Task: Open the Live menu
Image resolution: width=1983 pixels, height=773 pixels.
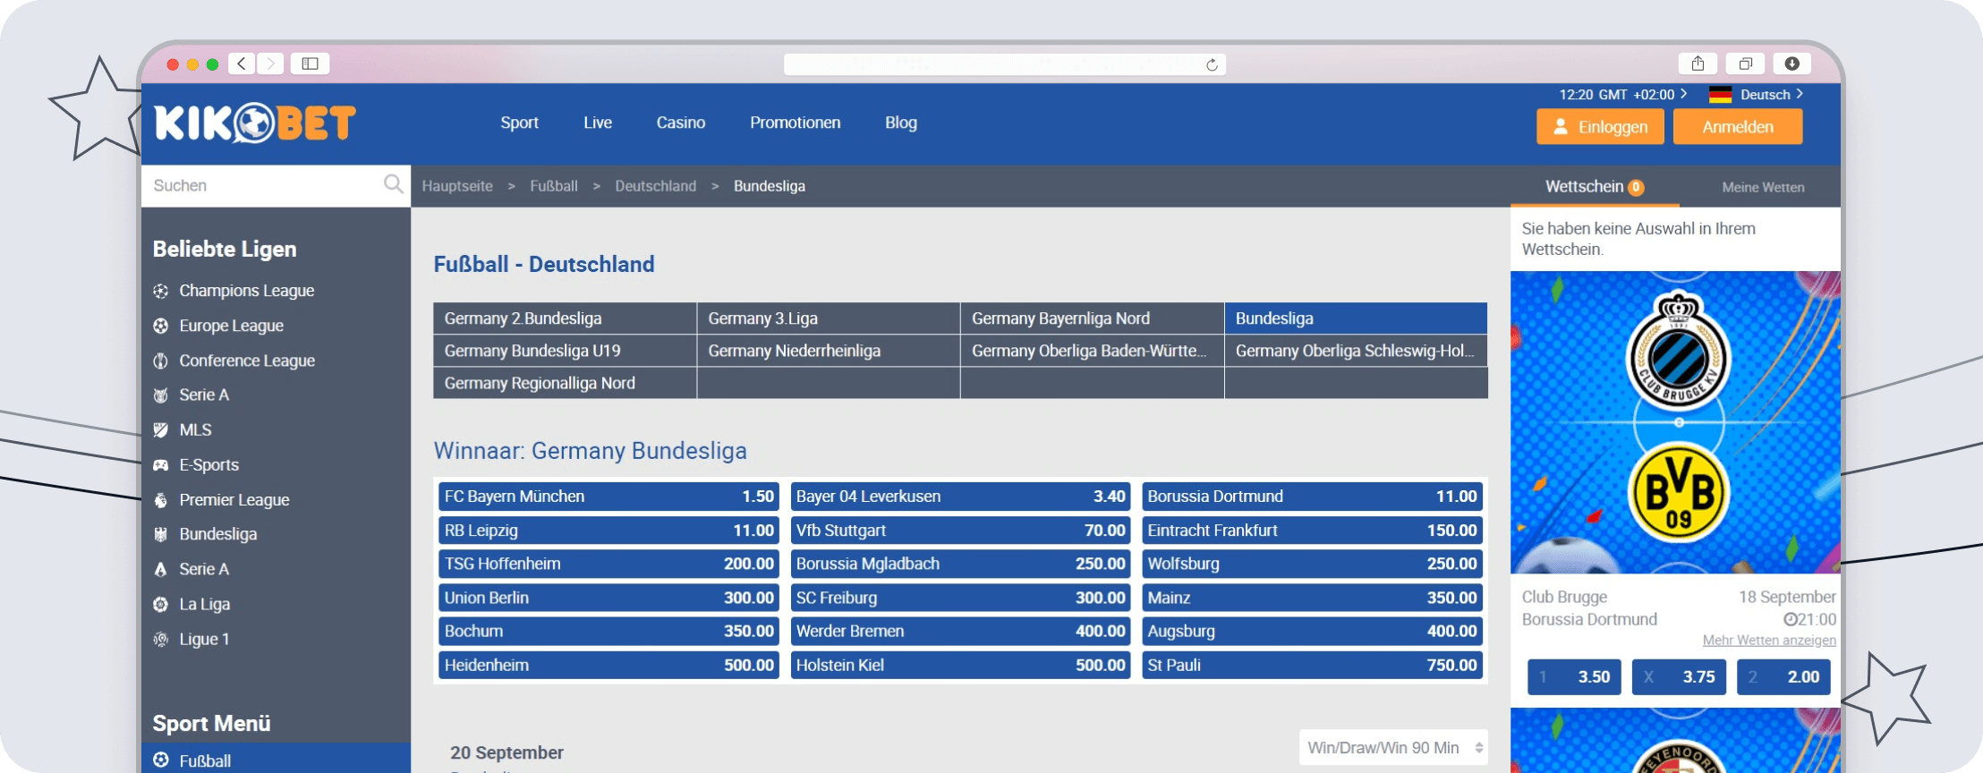Action: click(598, 123)
